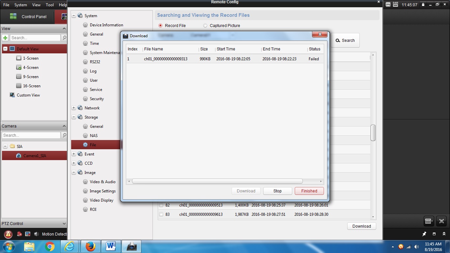This screenshot has height=253, width=450.
Task: Click the Finished button in Download dialog
Action: pyautogui.click(x=309, y=191)
